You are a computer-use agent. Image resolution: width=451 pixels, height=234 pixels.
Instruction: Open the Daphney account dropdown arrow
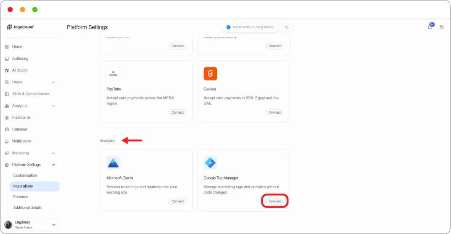54,224
